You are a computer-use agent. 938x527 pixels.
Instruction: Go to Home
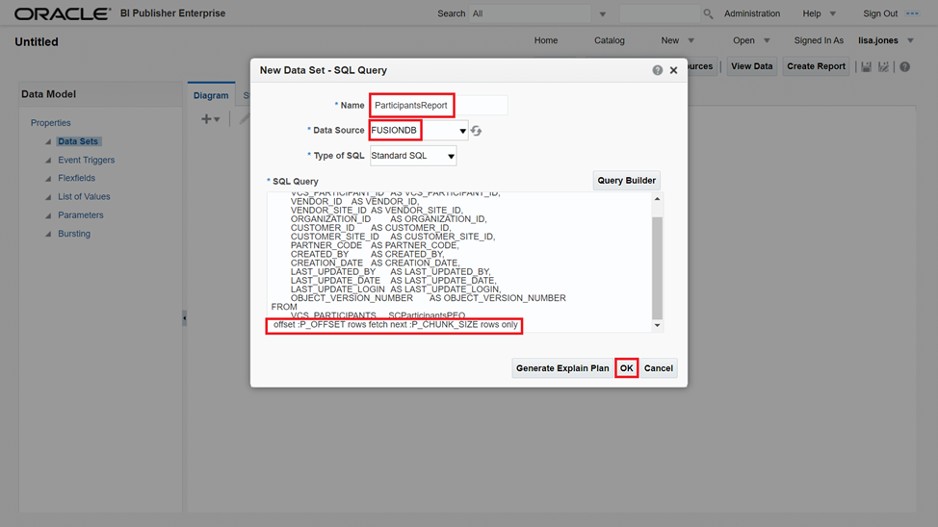546,40
